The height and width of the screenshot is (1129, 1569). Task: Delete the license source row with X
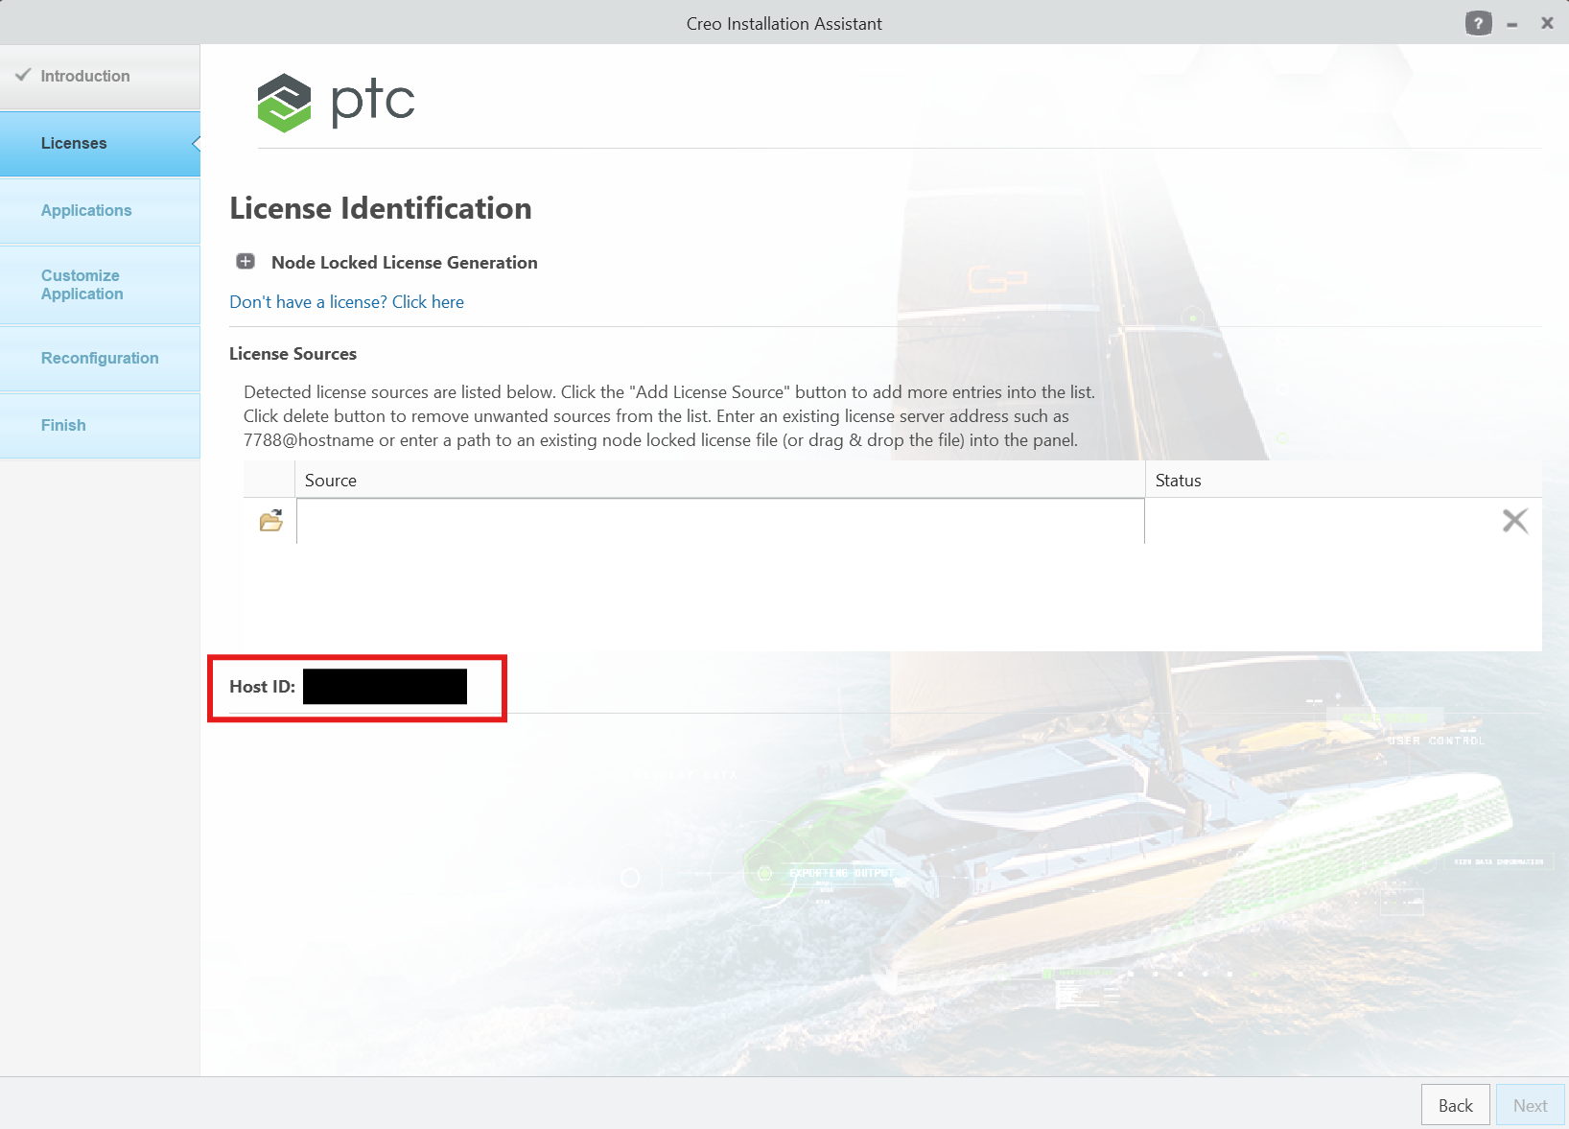(1515, 521)
